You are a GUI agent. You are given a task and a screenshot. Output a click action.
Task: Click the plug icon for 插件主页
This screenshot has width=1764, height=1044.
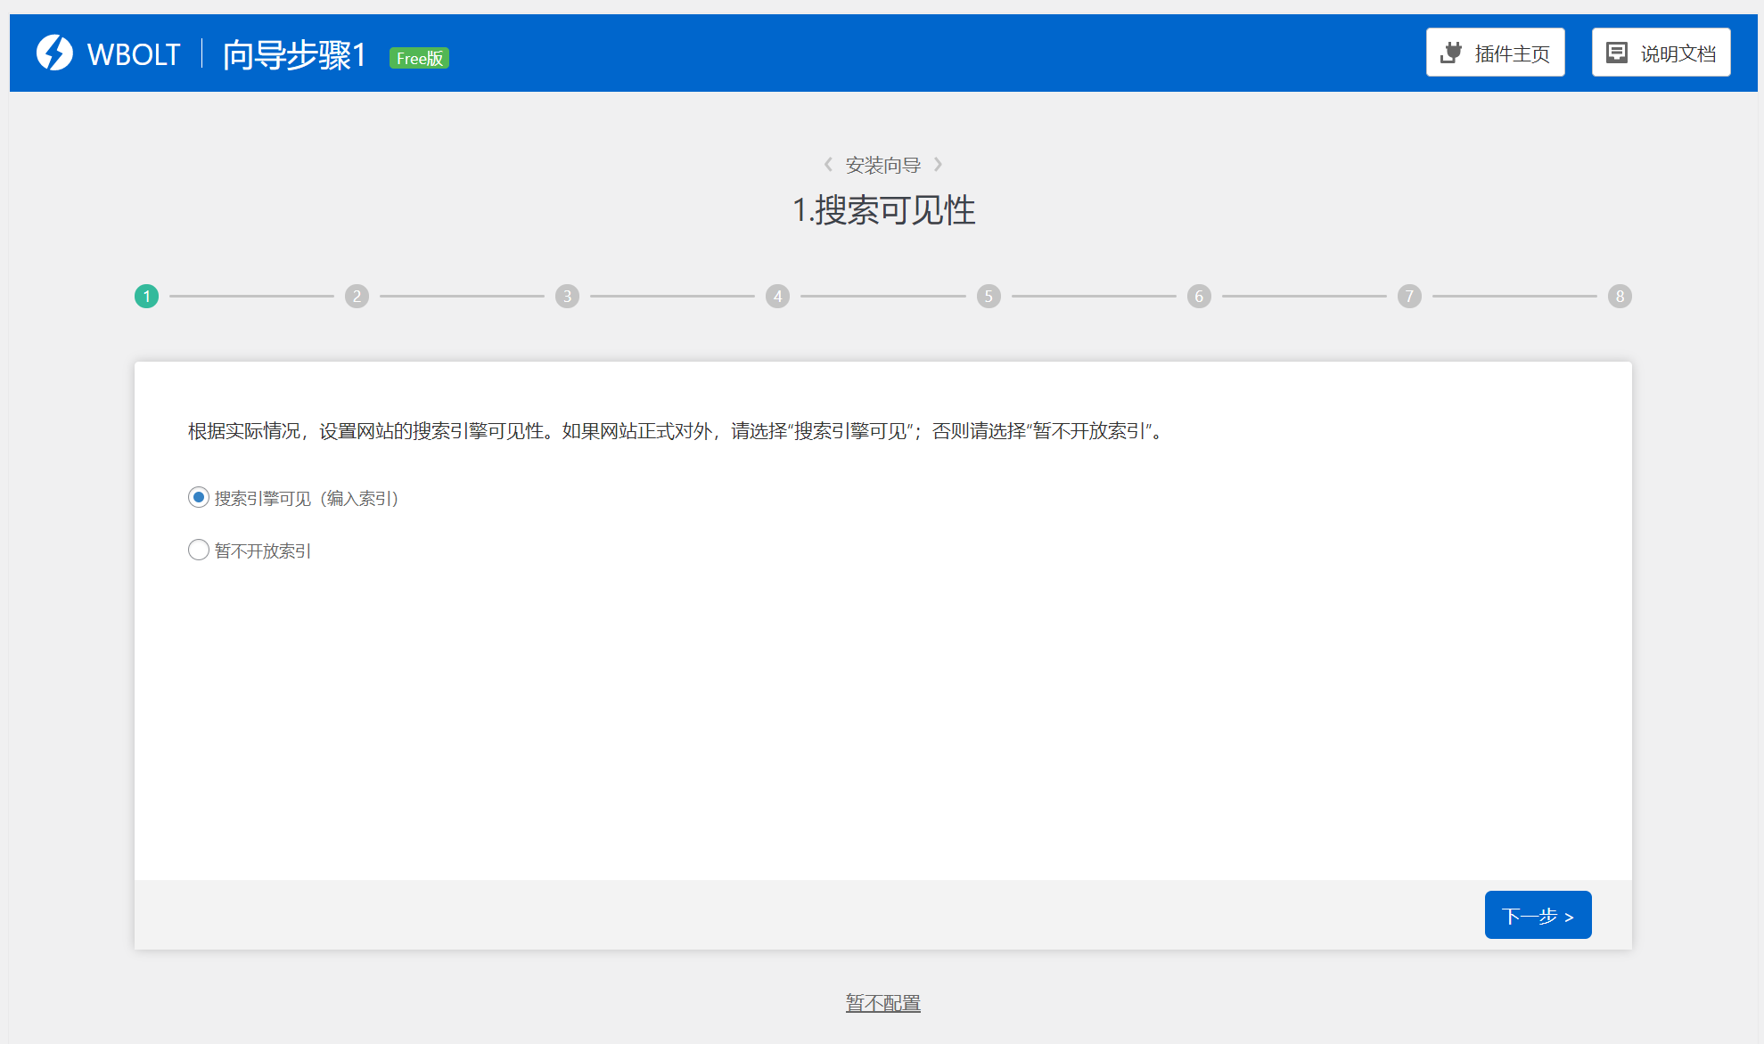1451,53
